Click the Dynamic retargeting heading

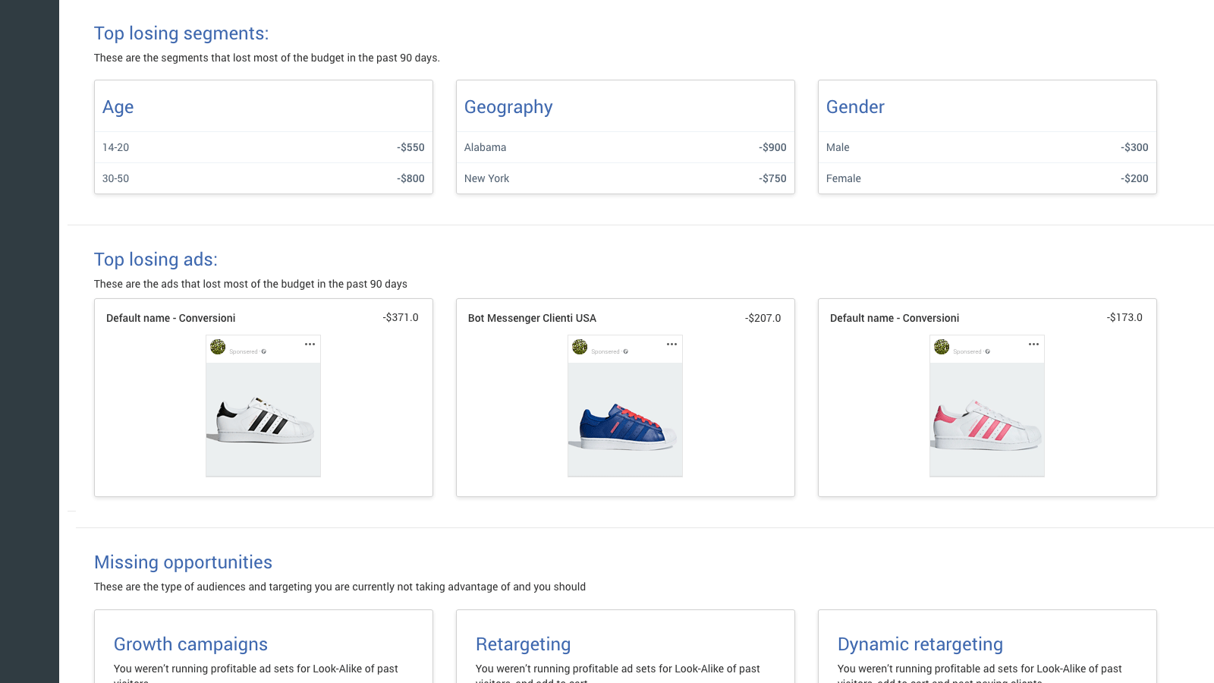(920, 644)
